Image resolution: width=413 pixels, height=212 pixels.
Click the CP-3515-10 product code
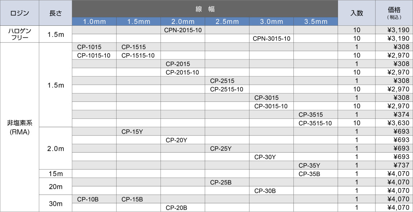(x=315, y=123)
